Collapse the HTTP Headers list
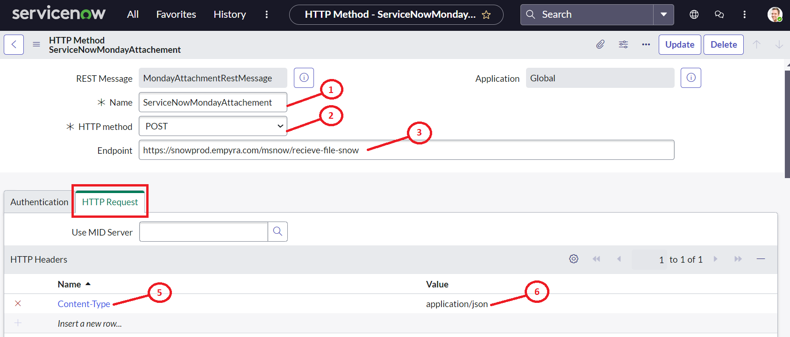 (x=761, y=259)
